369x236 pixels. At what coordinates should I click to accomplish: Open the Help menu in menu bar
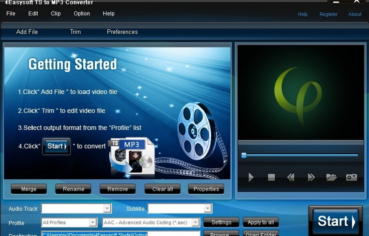pyautogui.click(x=109, y=14)
